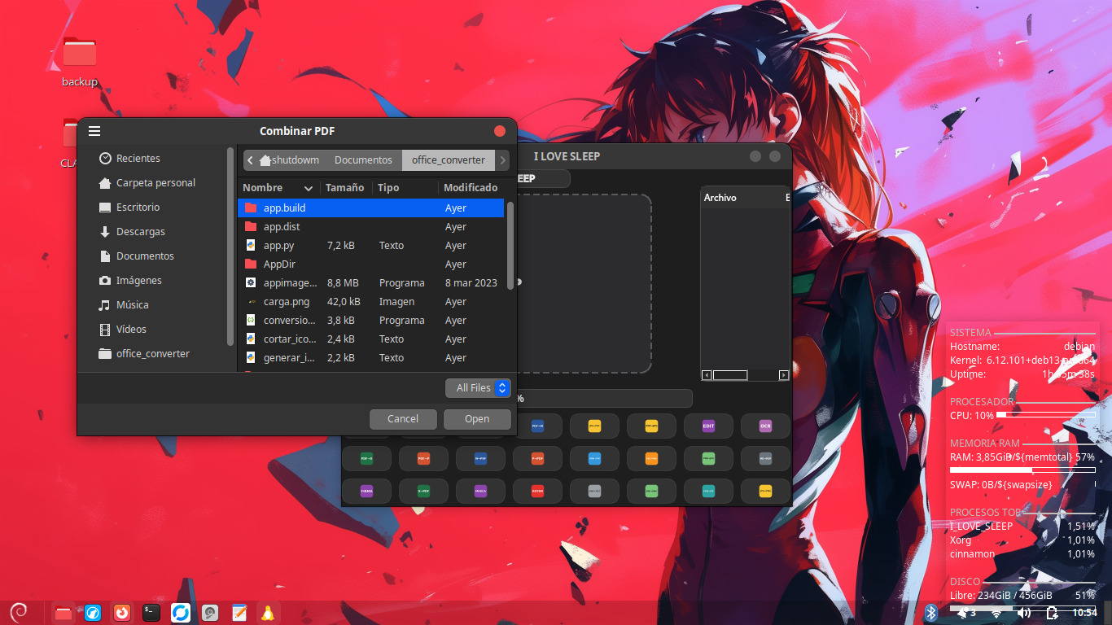Viewport: 1112px width, 625px height.
Task: Choose the P→PDF conversion button
Action: coord(537,458)
